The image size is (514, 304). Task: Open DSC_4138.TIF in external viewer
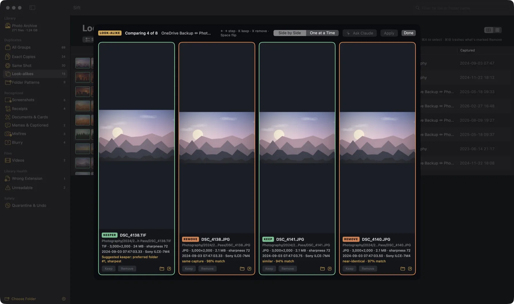pos(169,269)
